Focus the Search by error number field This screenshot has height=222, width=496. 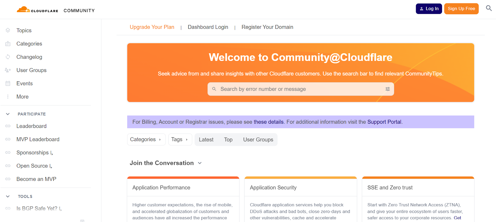pos(301,89)
